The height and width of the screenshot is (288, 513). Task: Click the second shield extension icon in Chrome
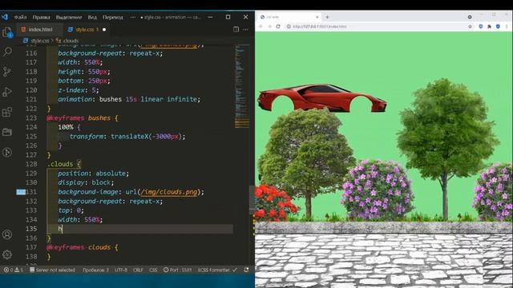(x=498, y=26)
